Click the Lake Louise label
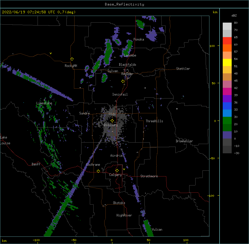Viewport: 249px width, 244px height. (x=5, y=140)
